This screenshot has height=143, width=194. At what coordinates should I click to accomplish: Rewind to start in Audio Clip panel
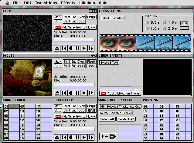pyautogui.click(x=64, y=138)
